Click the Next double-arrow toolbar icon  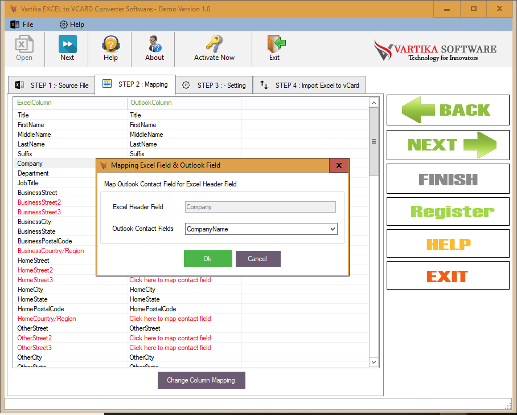point(67,48)
